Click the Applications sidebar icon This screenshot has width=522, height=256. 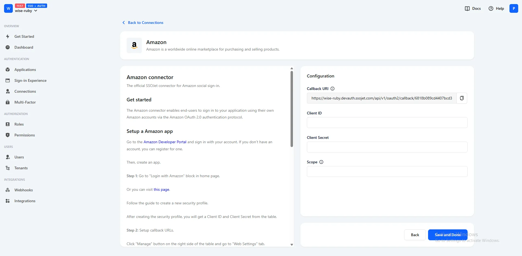pyautogui.click(x=8, y=69)
